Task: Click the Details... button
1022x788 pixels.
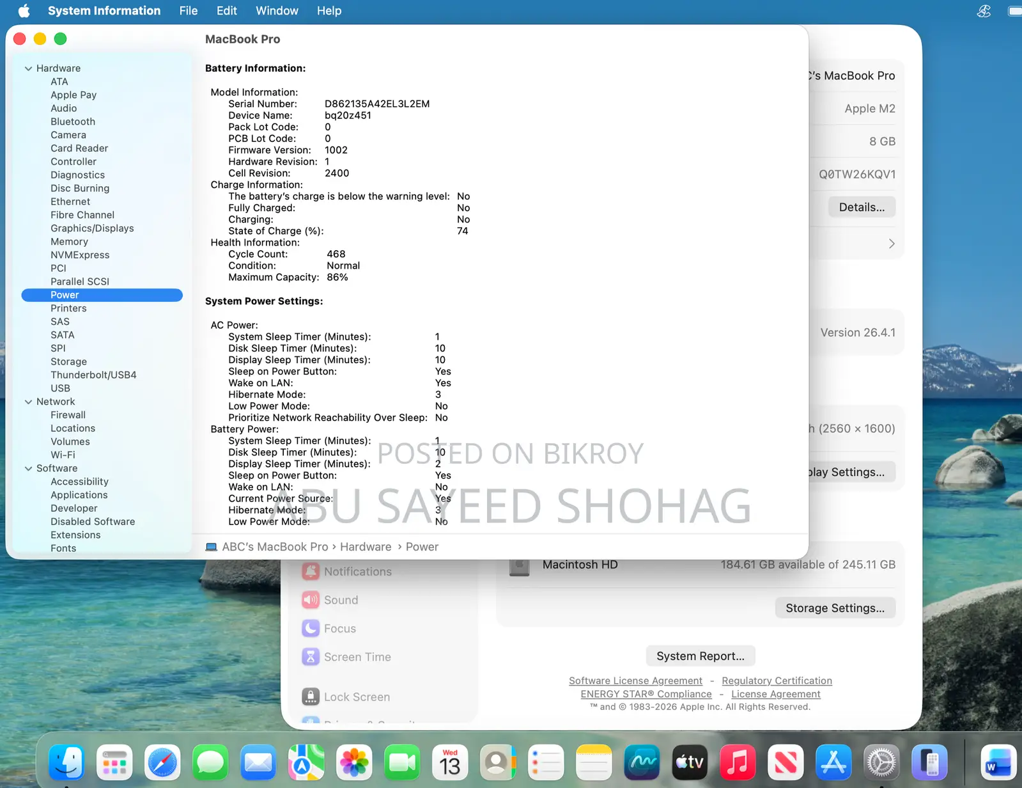Action: click(862, 207)
